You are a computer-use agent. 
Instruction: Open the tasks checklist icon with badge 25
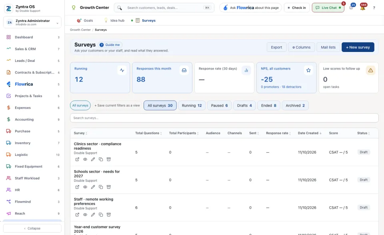[x=351, y=8]
